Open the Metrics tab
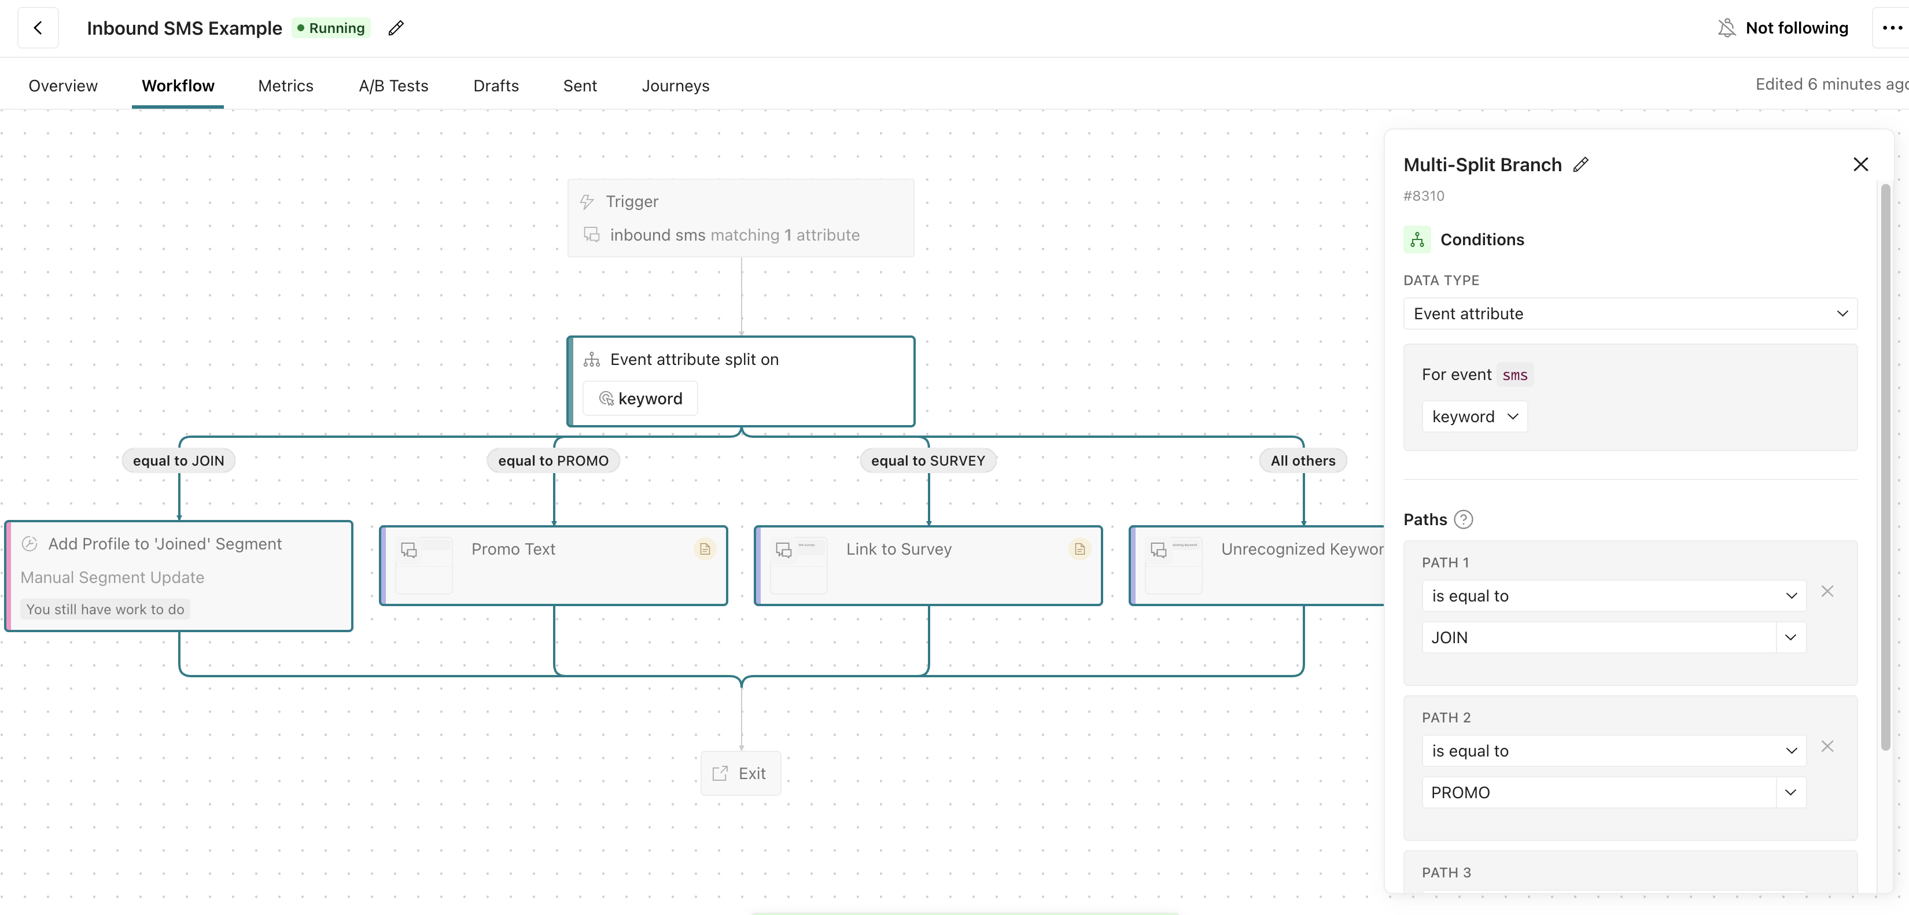 (285, 86)
